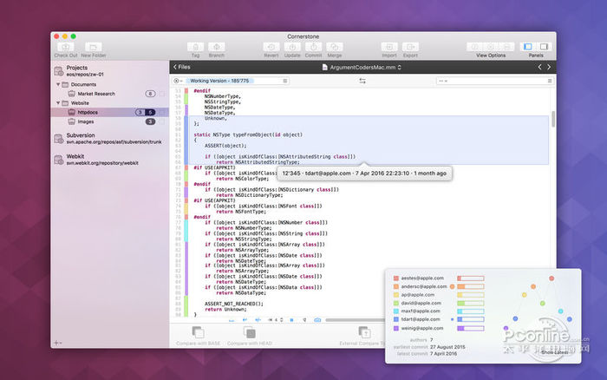
Task: Click the Tag toolbar icon
Action: point(195,46)
